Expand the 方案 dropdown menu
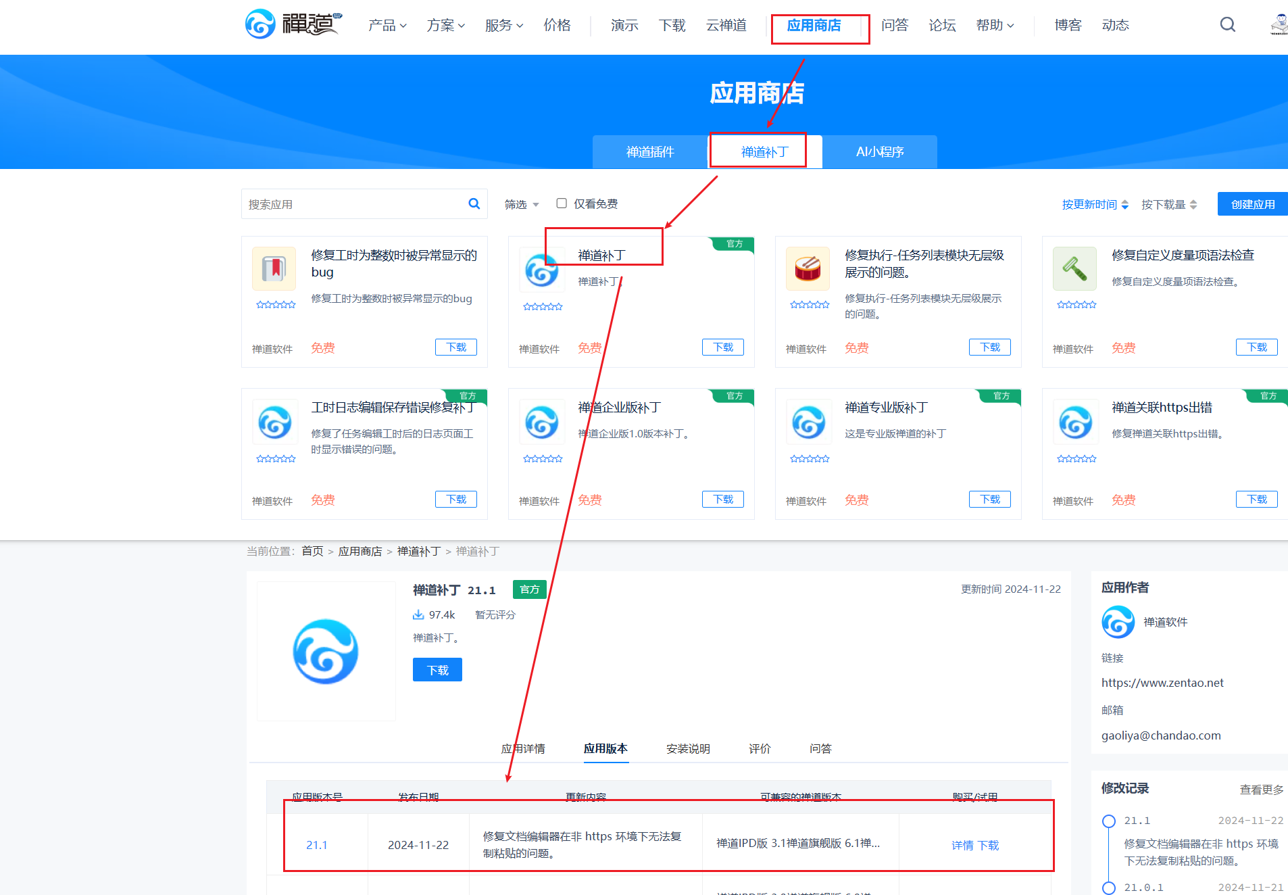Viewport: 1288px width, 895px height. coord(446,25)
